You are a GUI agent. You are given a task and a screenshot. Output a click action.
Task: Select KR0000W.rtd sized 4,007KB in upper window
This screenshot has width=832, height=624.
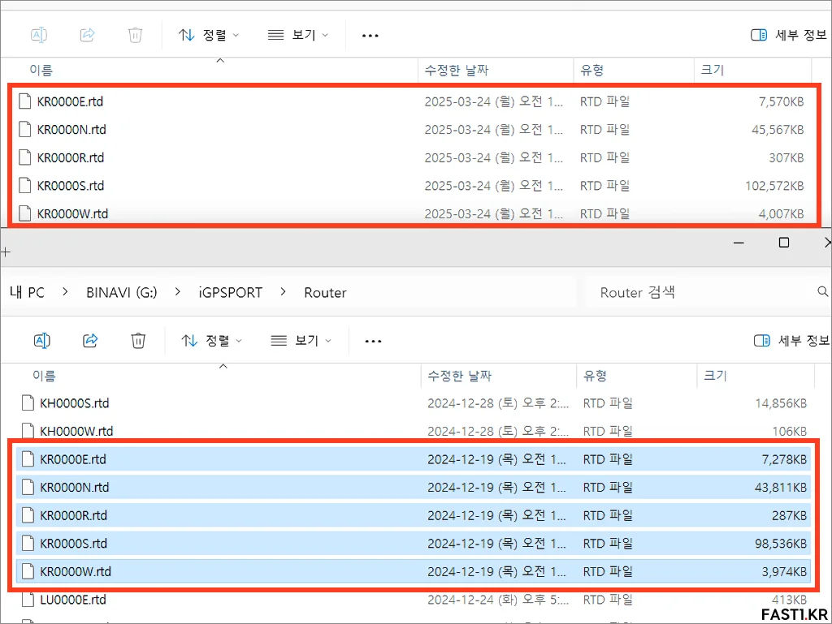click(x=411, y=213)
